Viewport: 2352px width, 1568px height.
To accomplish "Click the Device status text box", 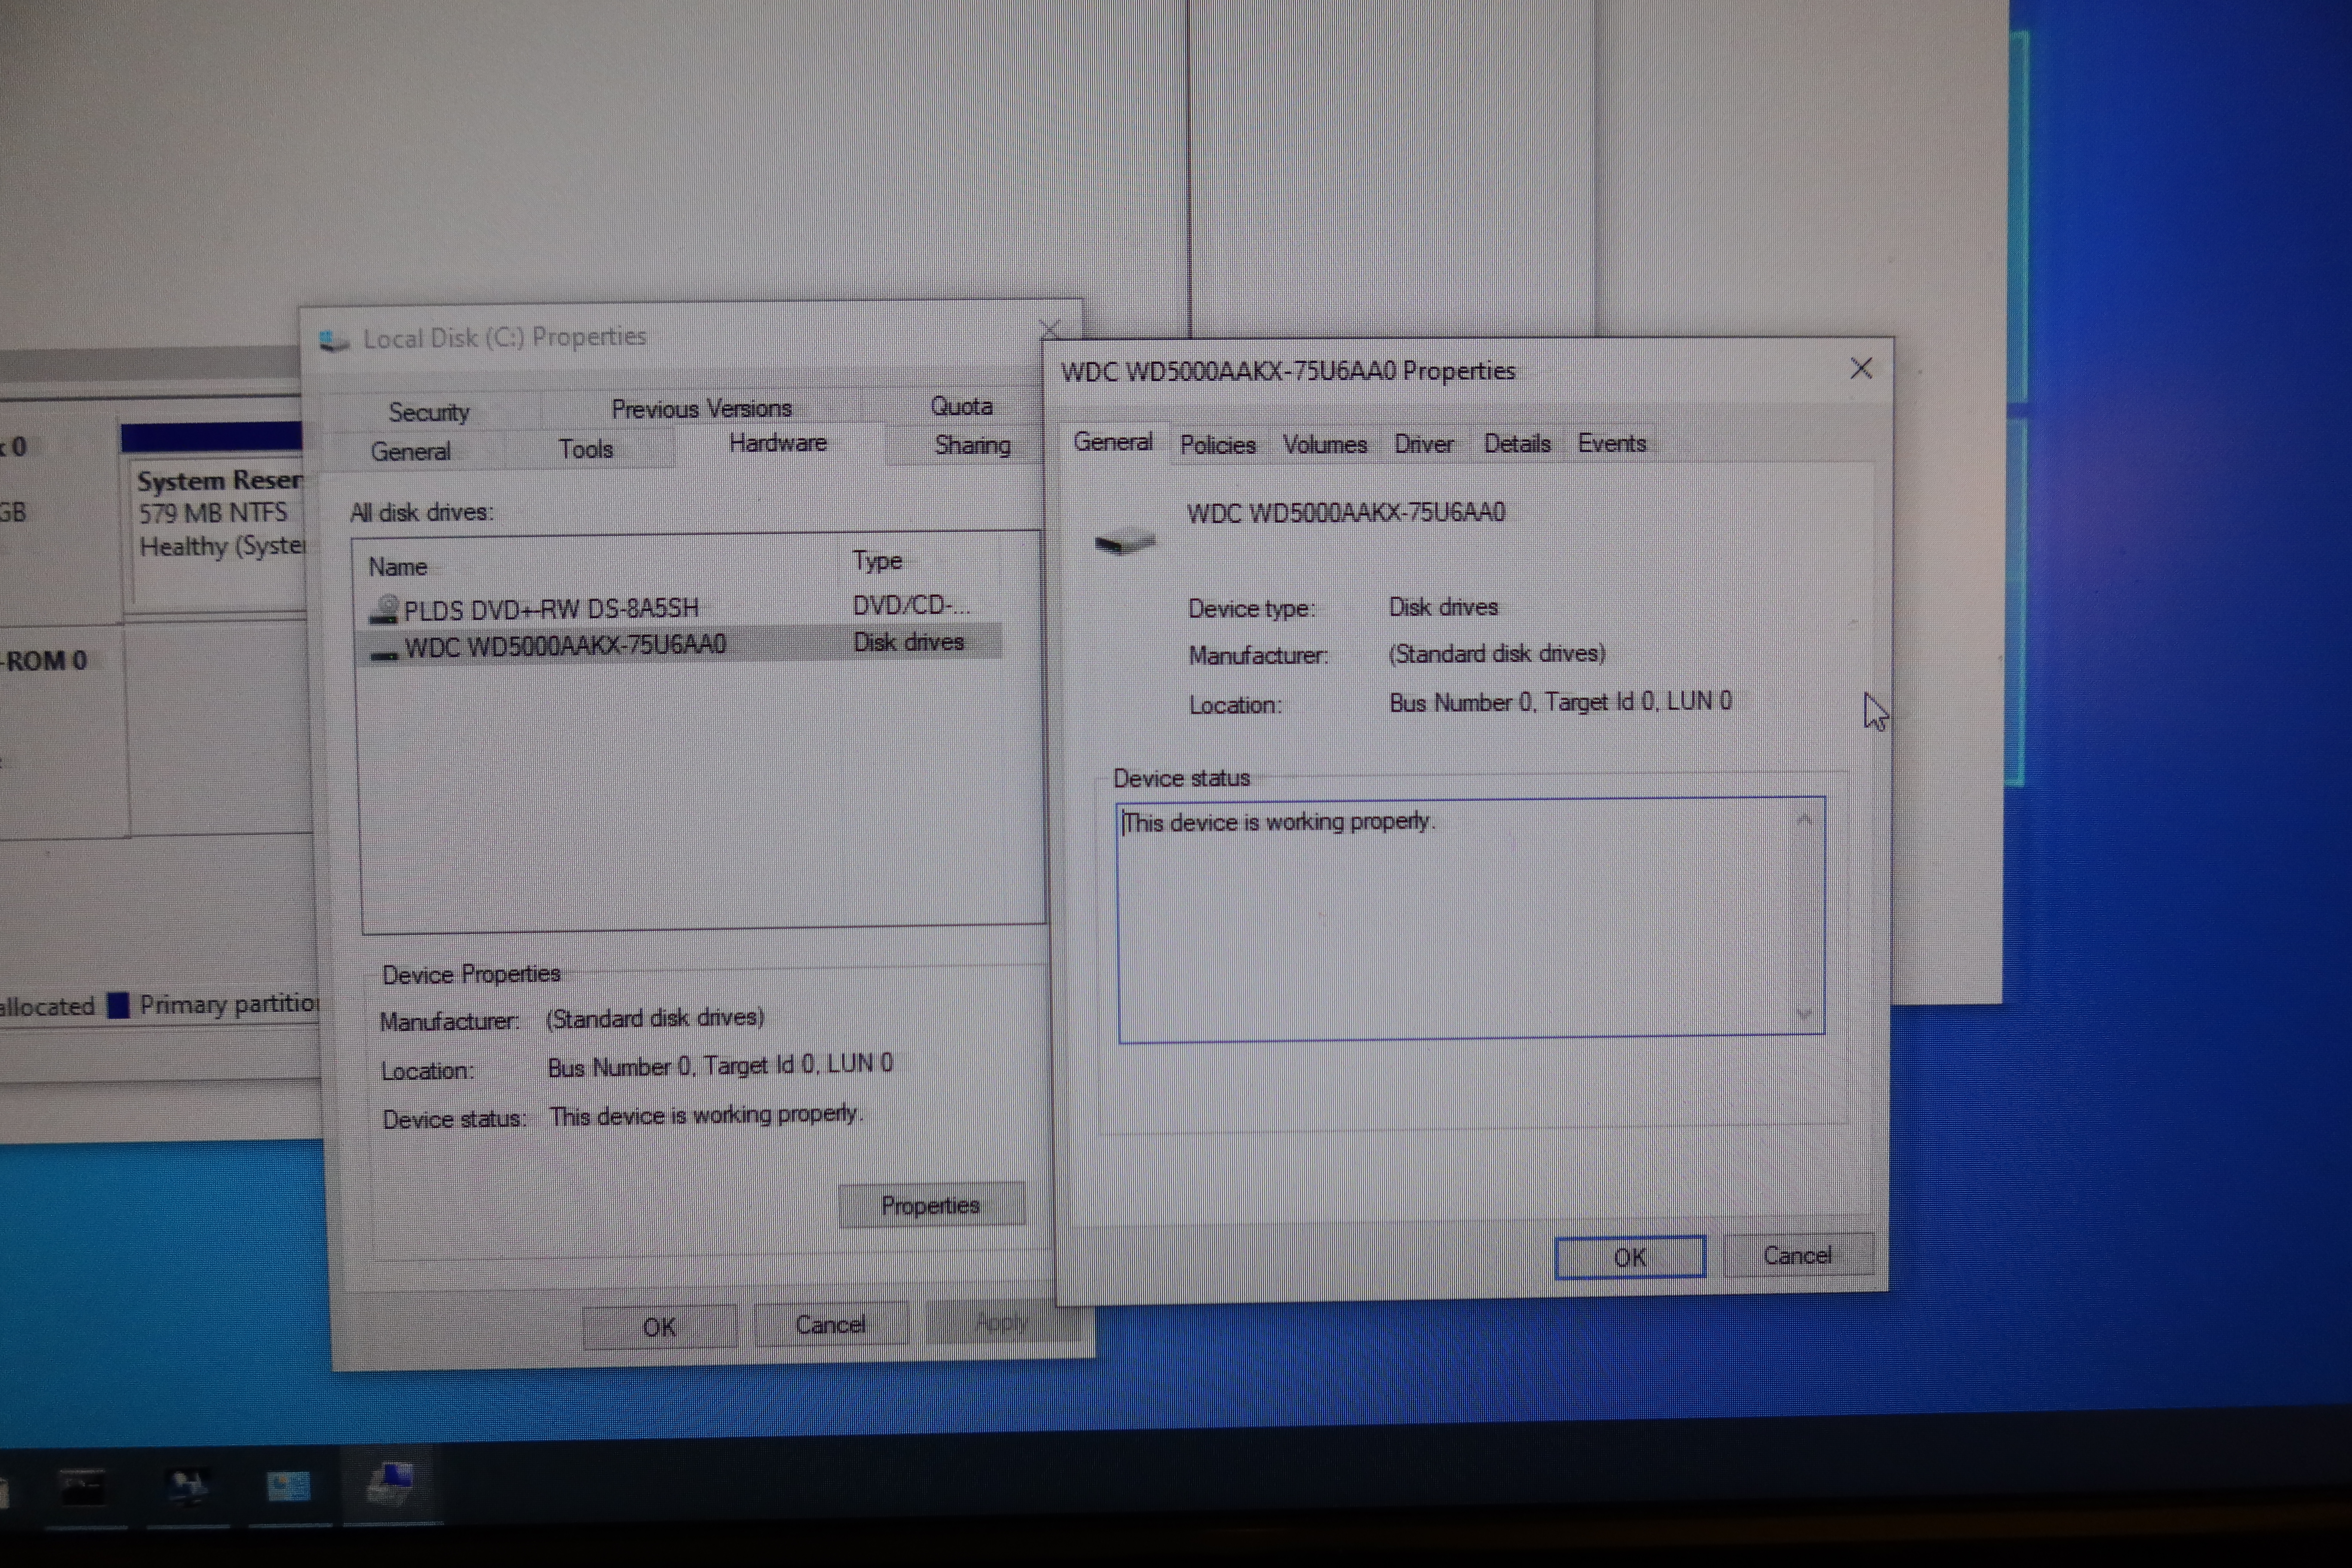I will [1450, 915].
